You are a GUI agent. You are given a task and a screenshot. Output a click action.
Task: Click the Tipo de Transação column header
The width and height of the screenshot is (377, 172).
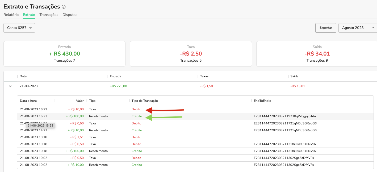(145, 101)
